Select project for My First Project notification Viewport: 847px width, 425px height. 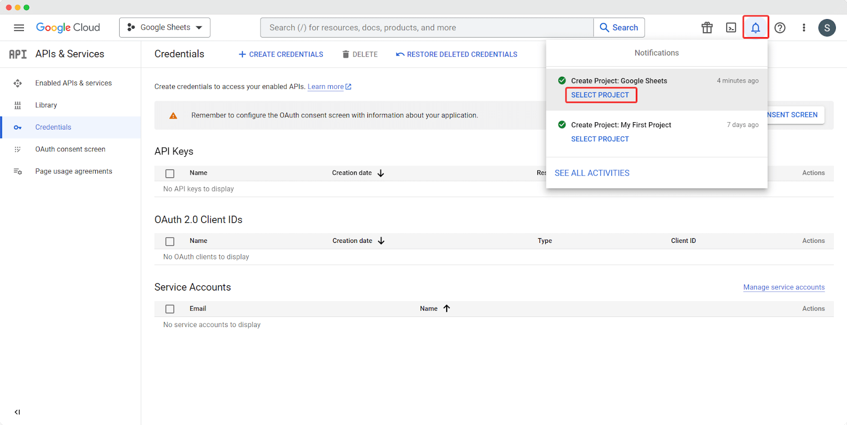[x=600, y=139]
